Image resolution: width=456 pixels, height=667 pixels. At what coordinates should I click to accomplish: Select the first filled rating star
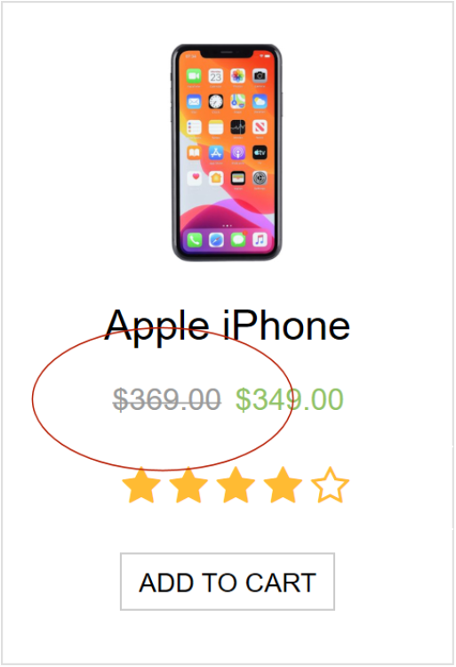click(141, 486)
